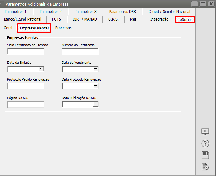
Task: Switch to the Geral sub-tab
Action: click(x=8, y=28)
